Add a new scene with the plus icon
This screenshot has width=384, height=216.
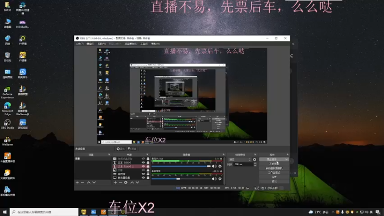(x=77, y=182)
